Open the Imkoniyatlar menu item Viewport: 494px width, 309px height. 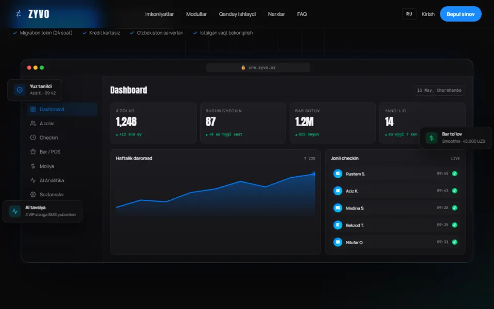160,14
